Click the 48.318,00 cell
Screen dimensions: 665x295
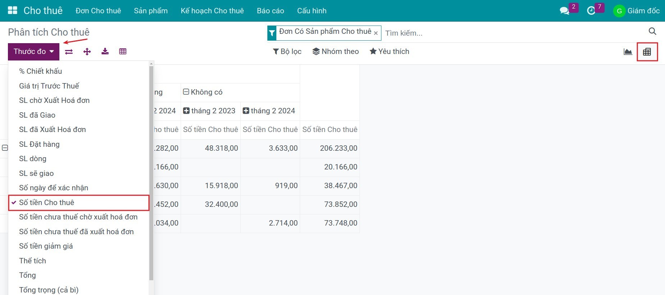click(x=211, y=148)
